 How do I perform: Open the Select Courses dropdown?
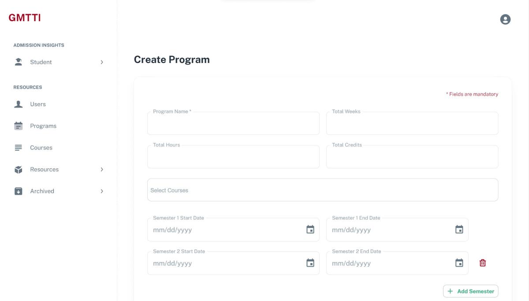pos(322,190)
